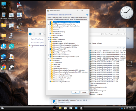The image size is (136, 111).
Task: Expand Print and Document Services node
Action: click(49, 55)
